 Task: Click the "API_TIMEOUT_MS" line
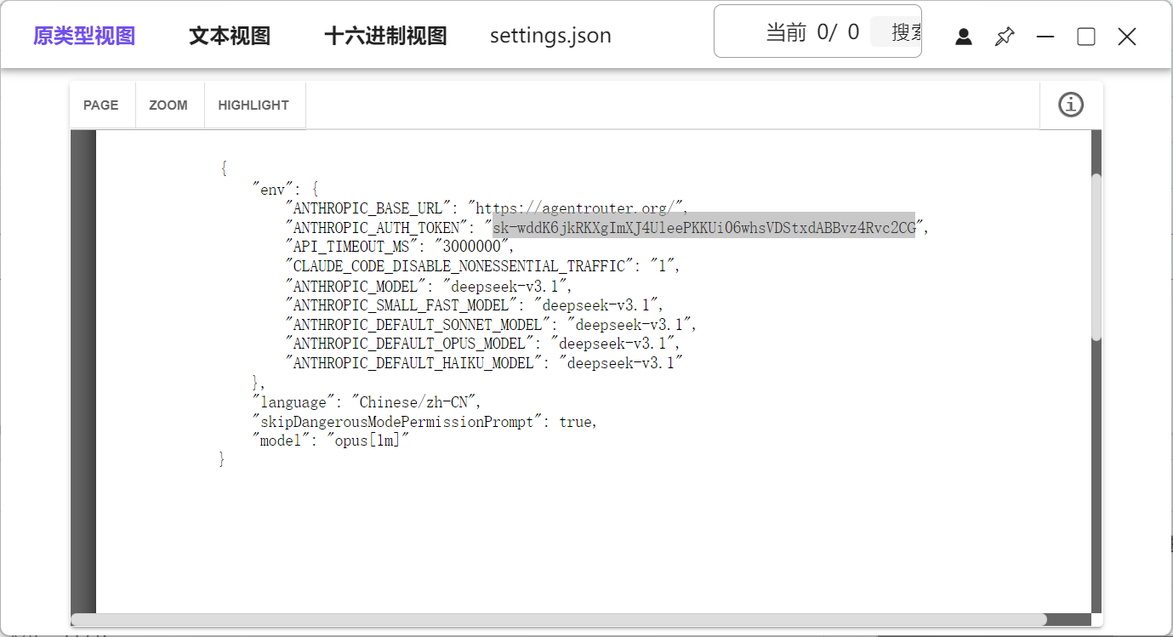point(400,247)
